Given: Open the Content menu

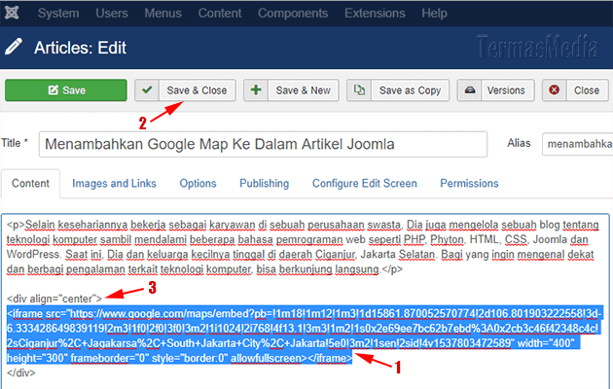Looking at the screenshot, I should 220,13.
